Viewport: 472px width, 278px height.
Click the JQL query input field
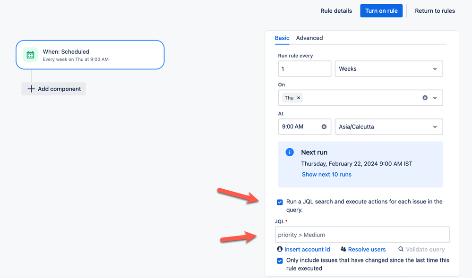click(362, 235)
